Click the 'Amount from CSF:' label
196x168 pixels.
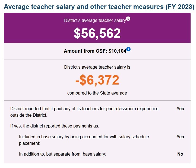(x=86, y=51)
